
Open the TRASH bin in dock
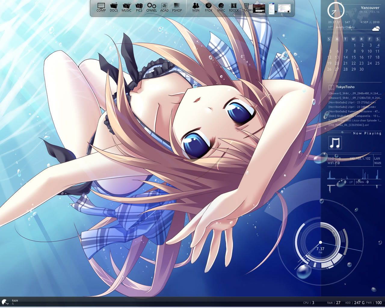246,7
